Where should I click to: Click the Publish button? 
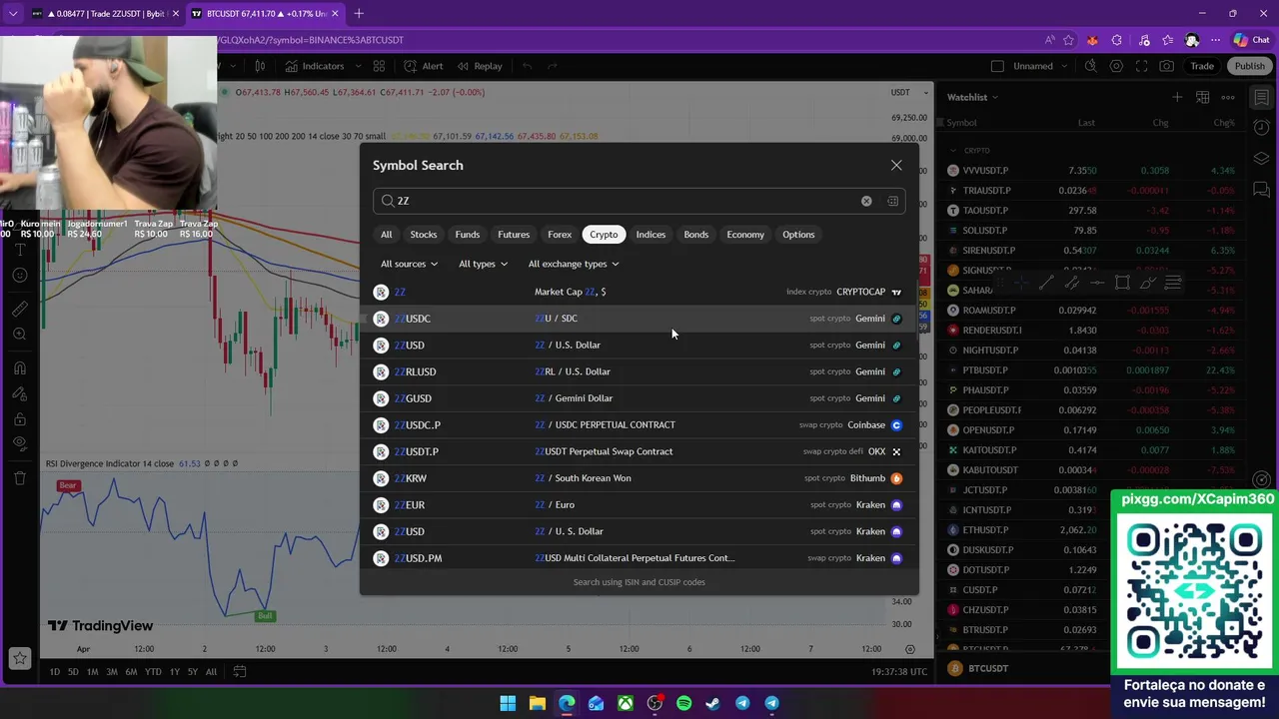[1249, 66]
